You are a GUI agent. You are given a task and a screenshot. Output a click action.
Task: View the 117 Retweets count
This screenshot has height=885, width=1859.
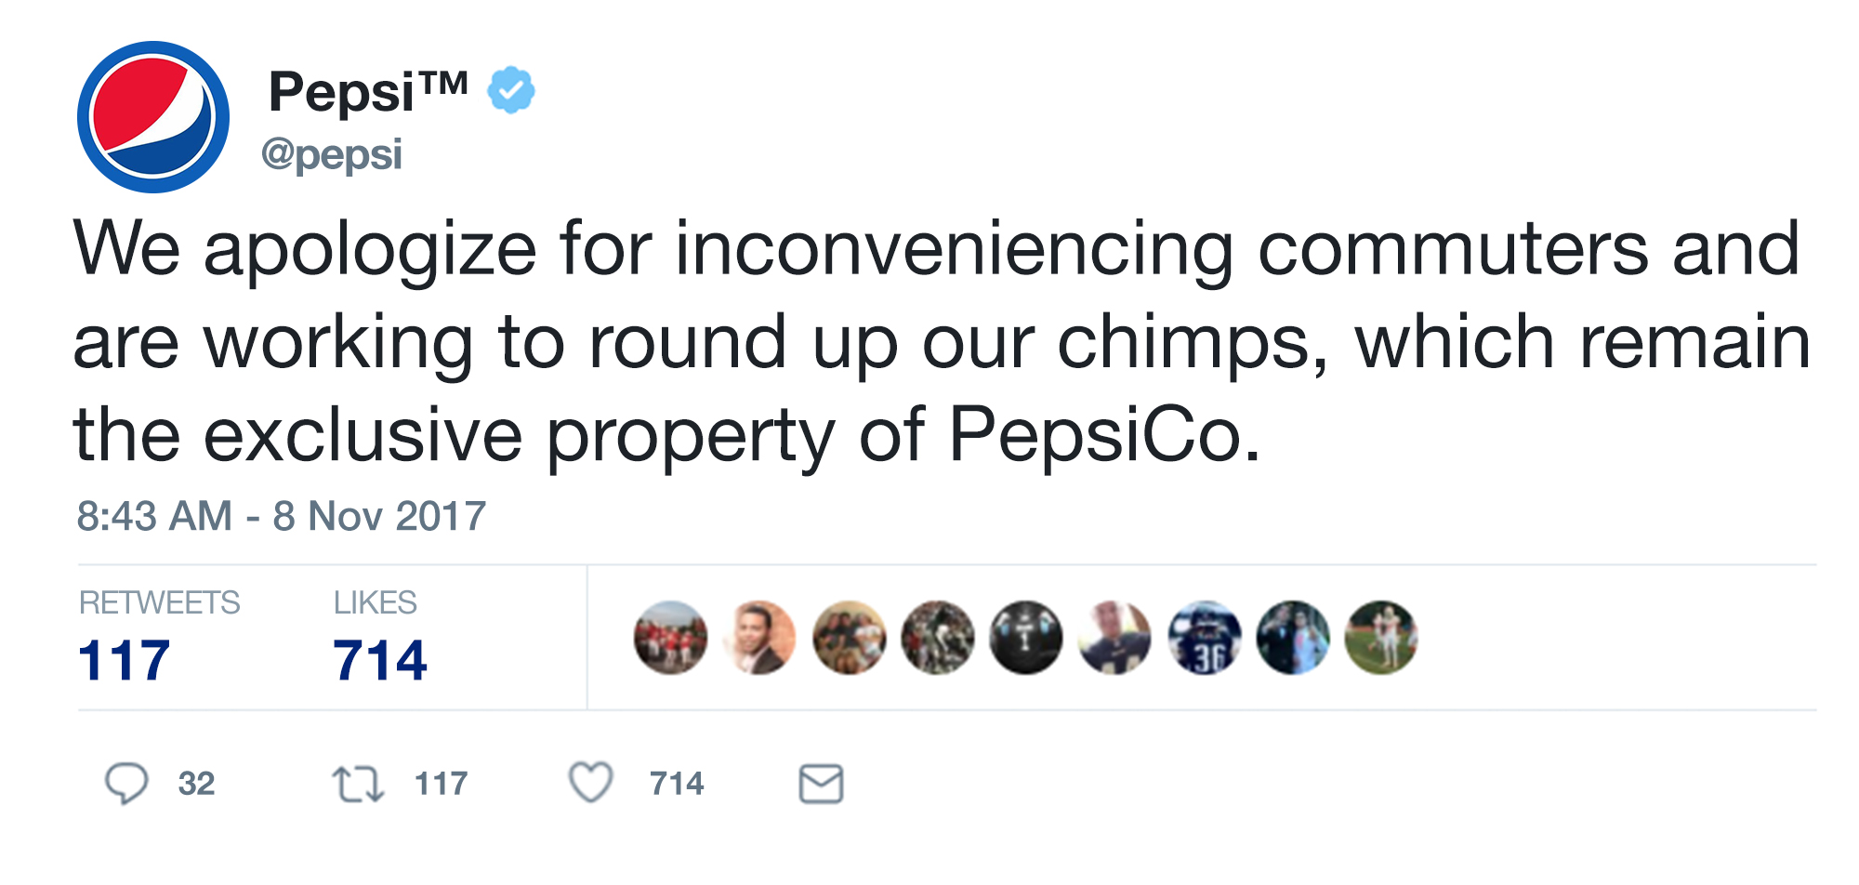pyautogui.click(x=159, y=638)
